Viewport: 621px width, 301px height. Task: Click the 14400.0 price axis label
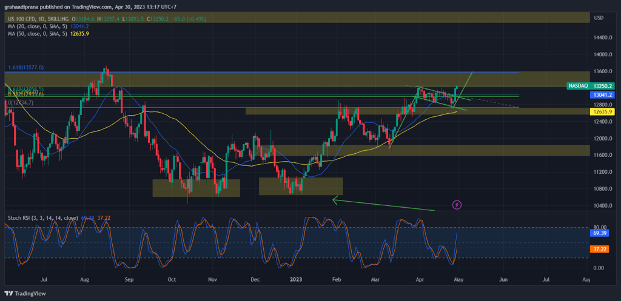(603, 38)
